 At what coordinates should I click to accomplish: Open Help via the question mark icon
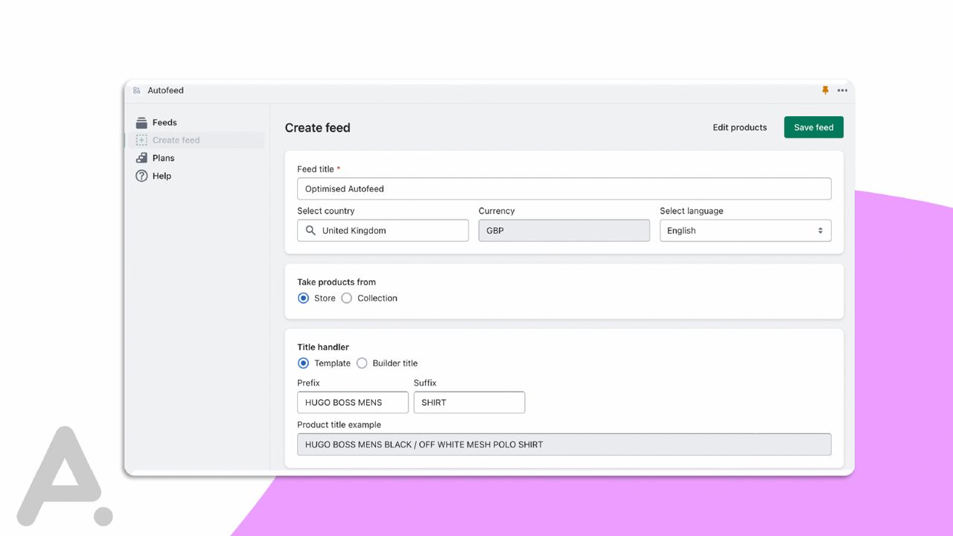click(141, 176)
